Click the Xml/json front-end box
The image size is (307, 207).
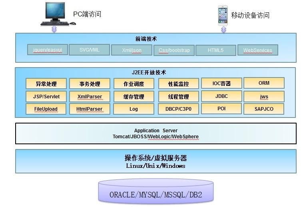[132, 50]
